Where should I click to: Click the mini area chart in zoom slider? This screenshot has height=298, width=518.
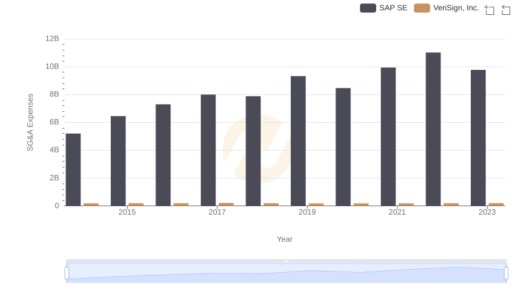pyautogui.click(x=286, y=273)
